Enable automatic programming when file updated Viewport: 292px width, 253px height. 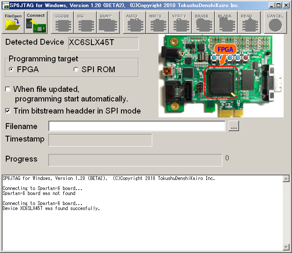(8, 89)
